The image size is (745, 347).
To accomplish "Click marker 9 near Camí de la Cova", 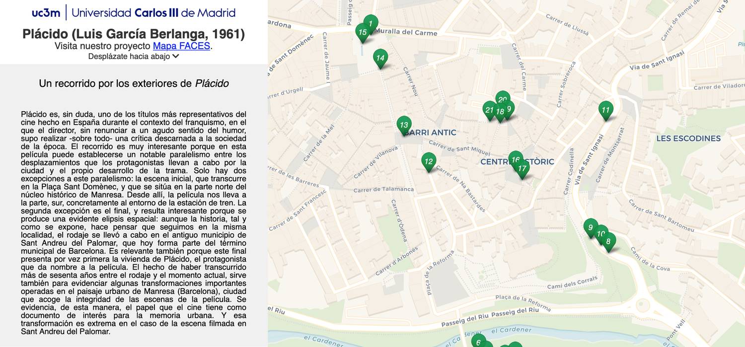I will pyautogui.click(x=591, y=228).
